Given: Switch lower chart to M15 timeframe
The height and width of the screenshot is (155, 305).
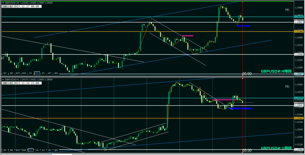Looking at the screenshot, I should [18, 150].
